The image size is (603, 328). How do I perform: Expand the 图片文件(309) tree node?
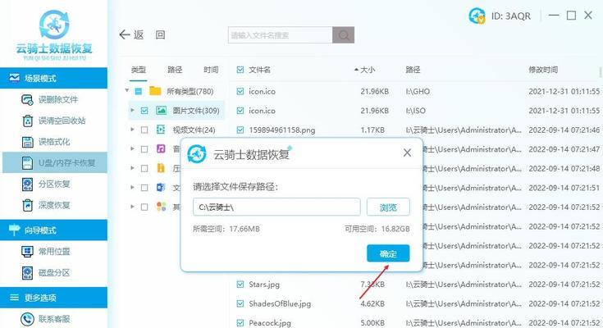point(132,111)
